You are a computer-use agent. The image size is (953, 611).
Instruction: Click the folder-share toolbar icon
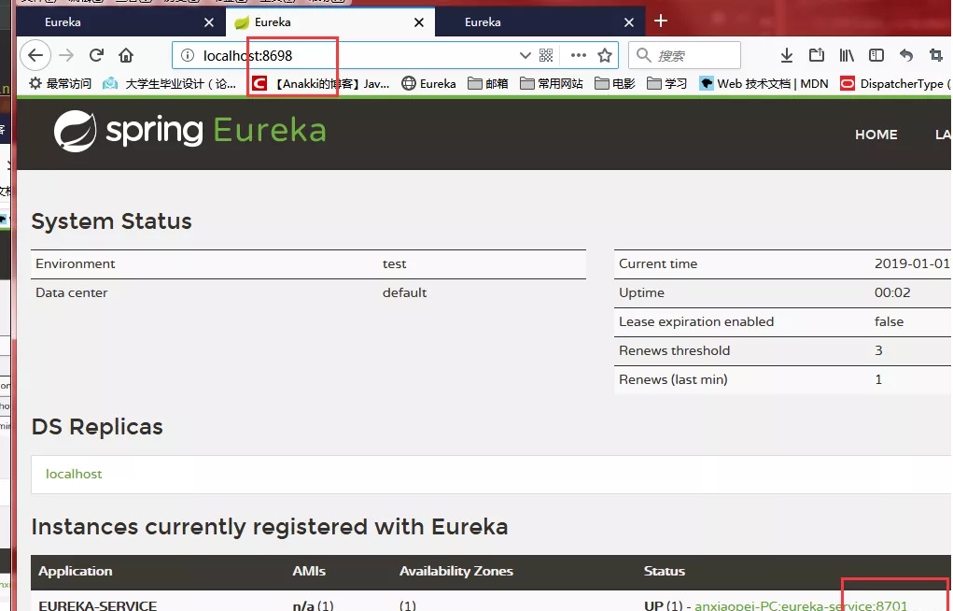tap(816, 55)
